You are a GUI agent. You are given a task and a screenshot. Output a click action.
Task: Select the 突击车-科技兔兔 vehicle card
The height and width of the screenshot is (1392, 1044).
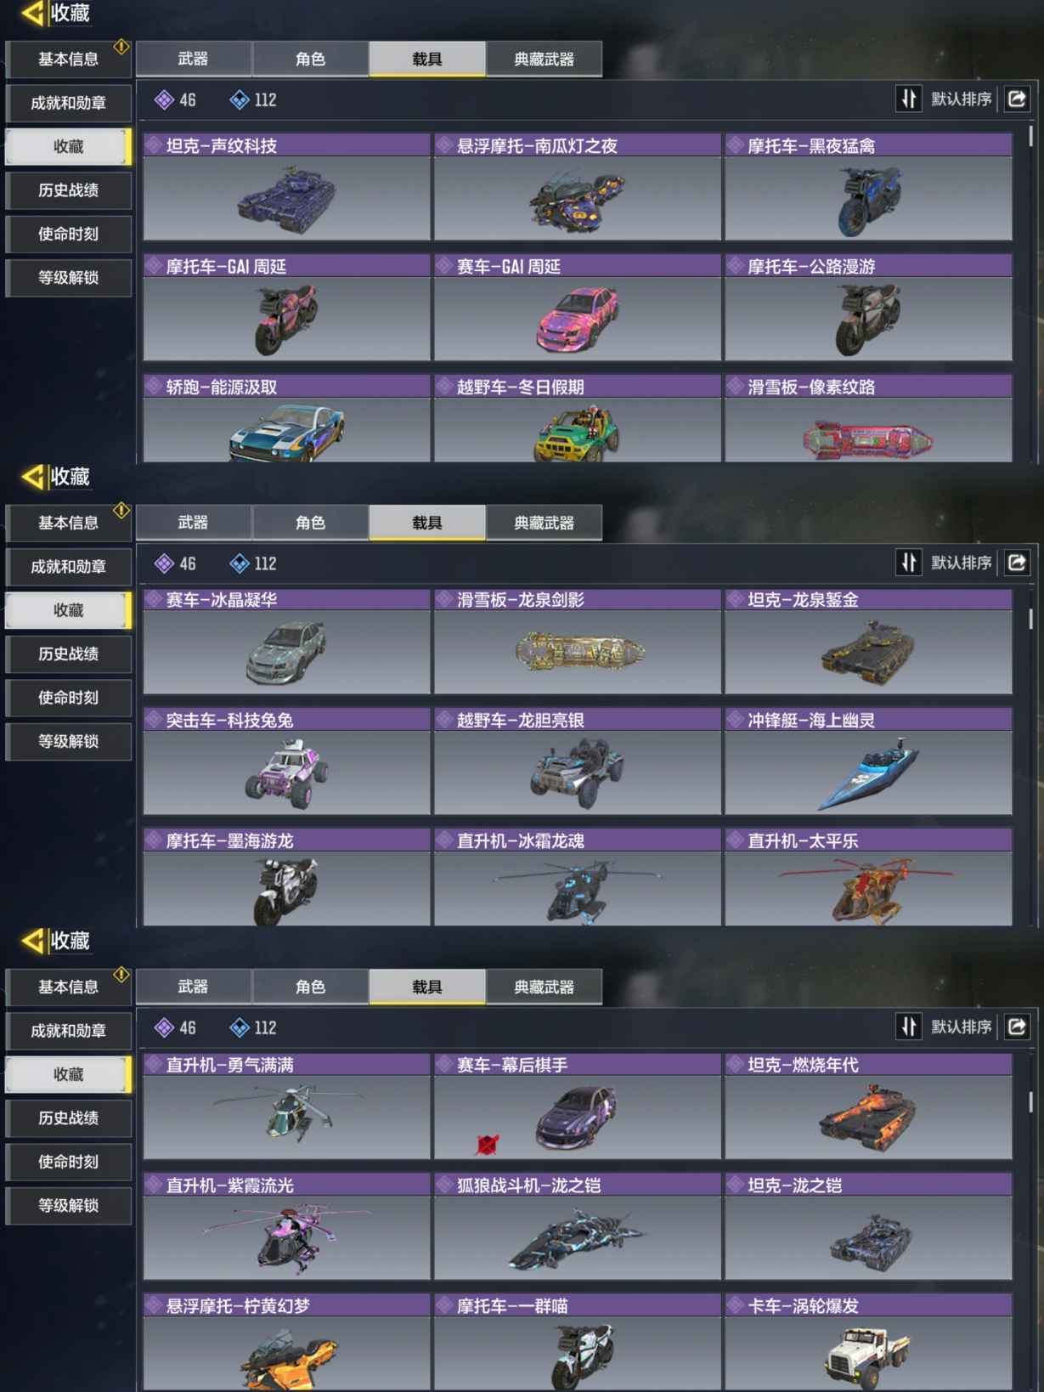click(x=287, y=762)
